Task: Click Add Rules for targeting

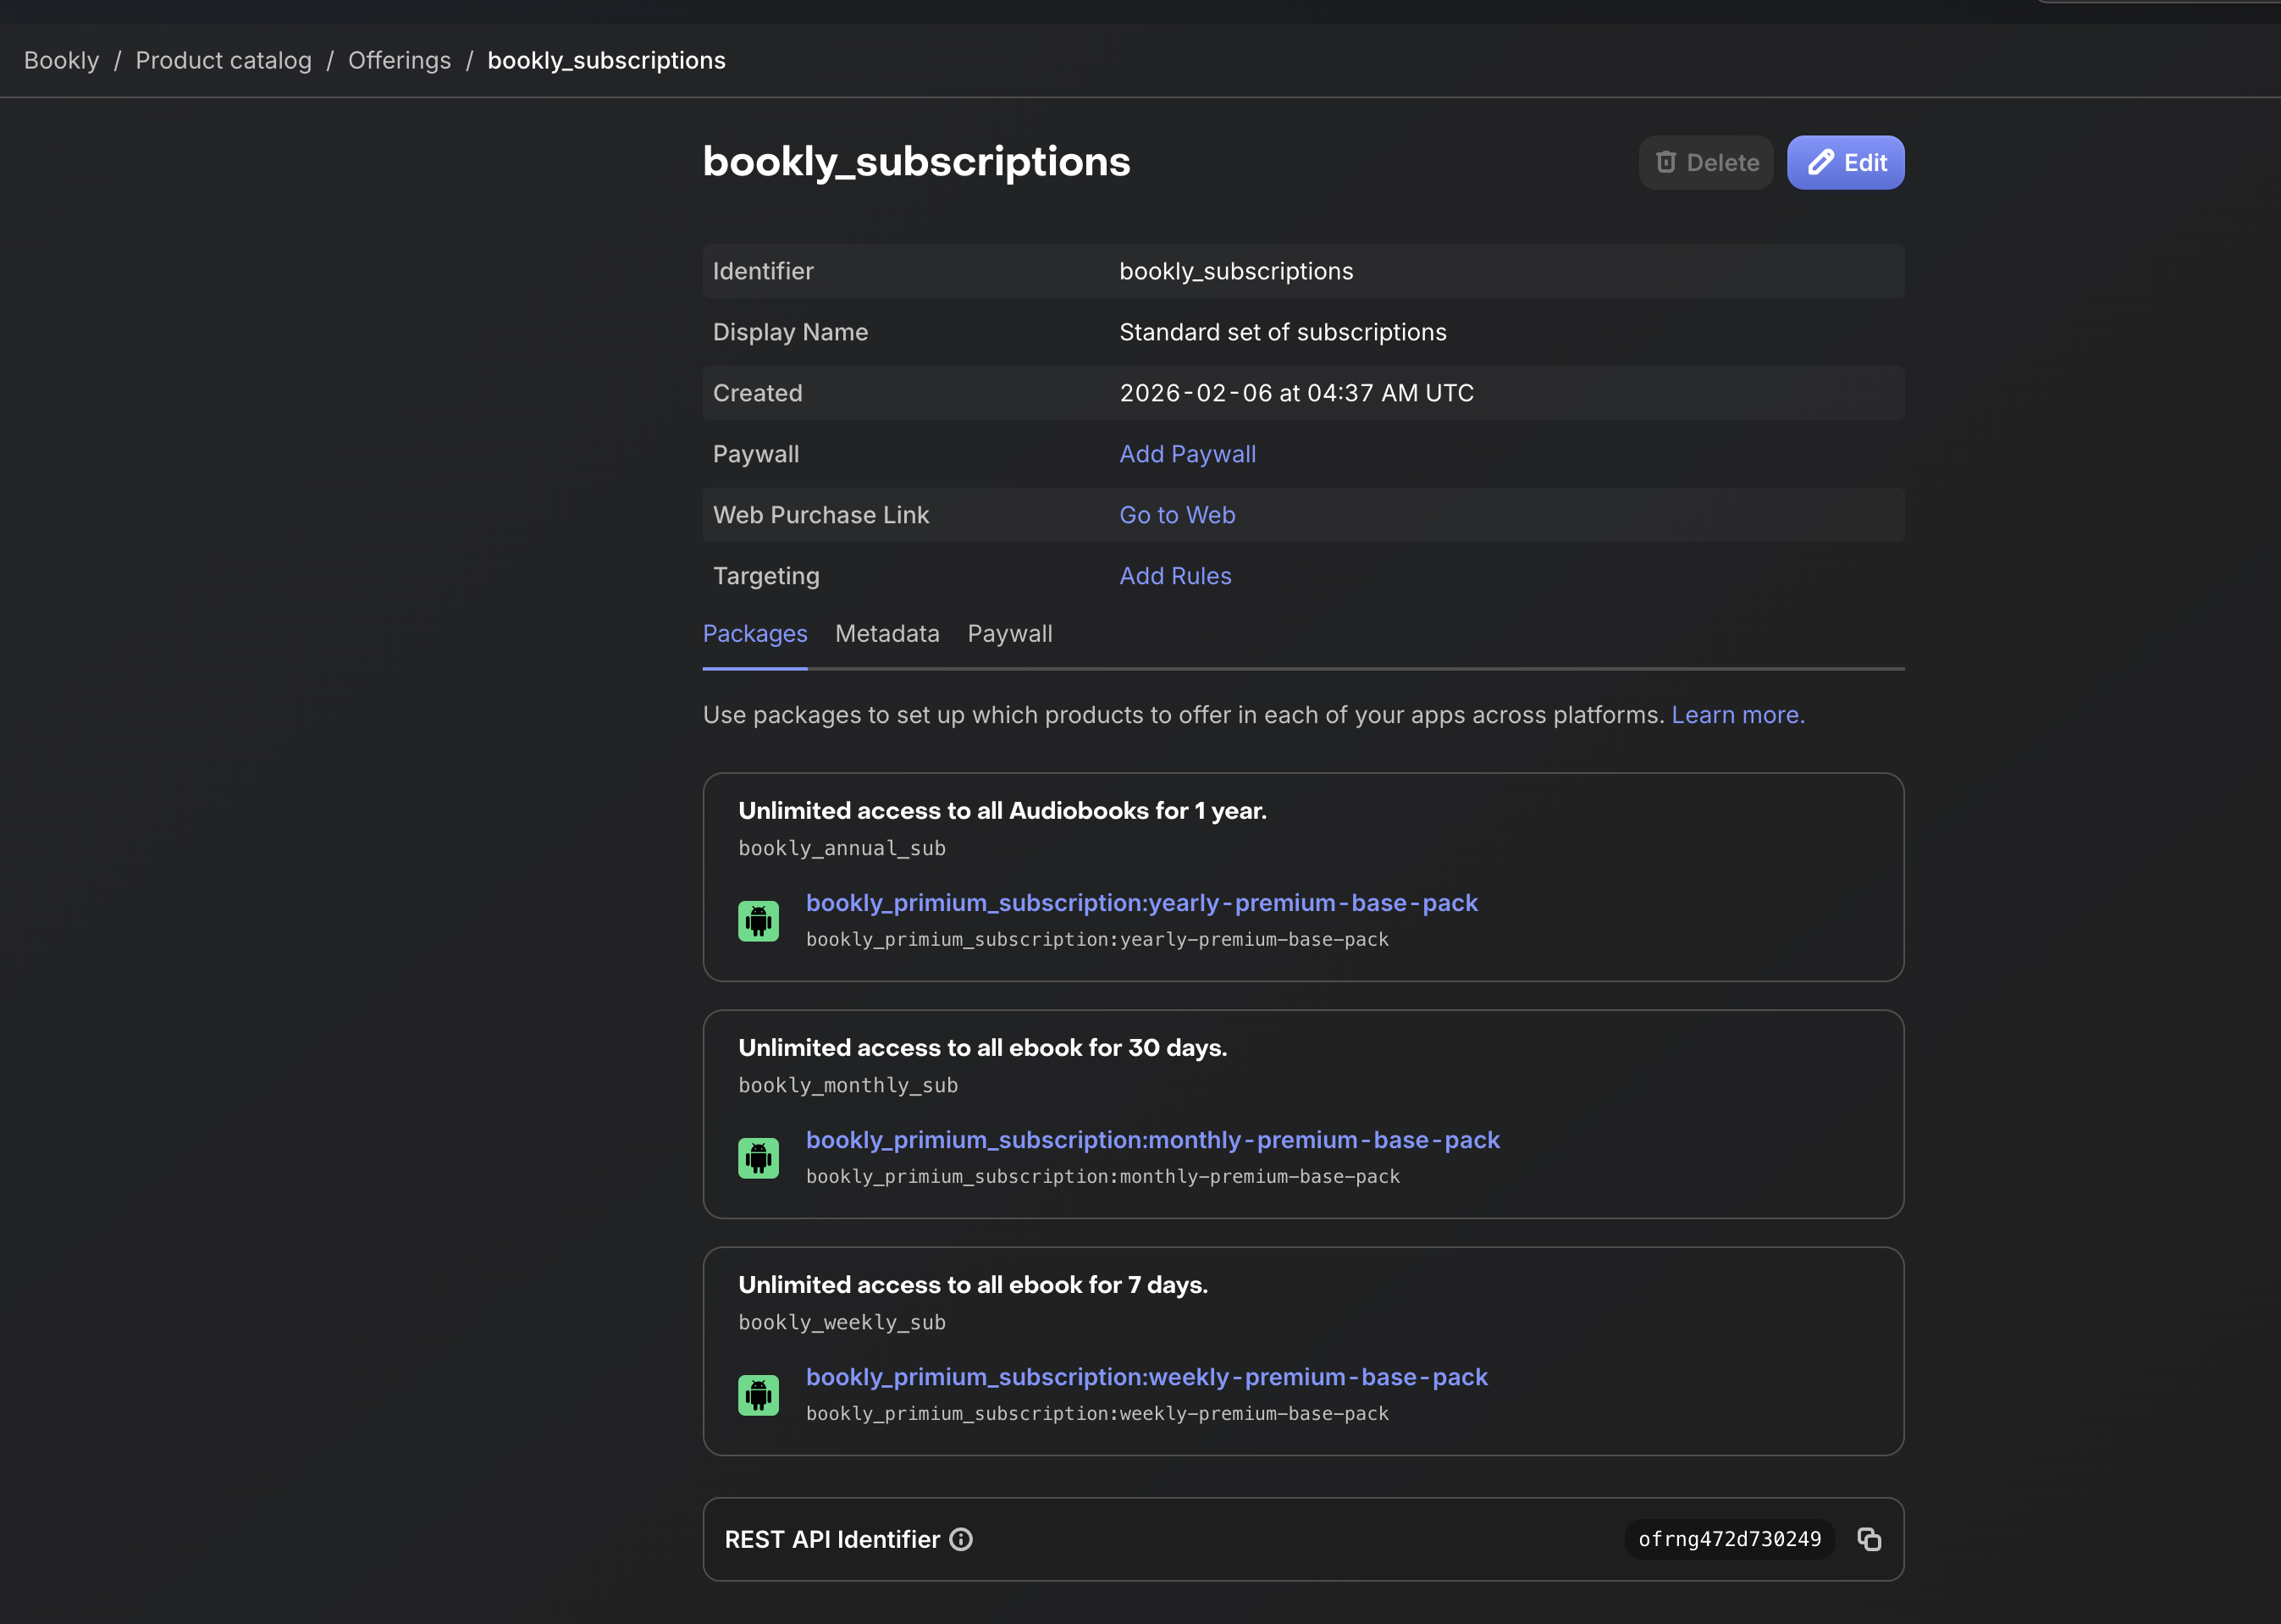Action: (x=1175, y=576)
